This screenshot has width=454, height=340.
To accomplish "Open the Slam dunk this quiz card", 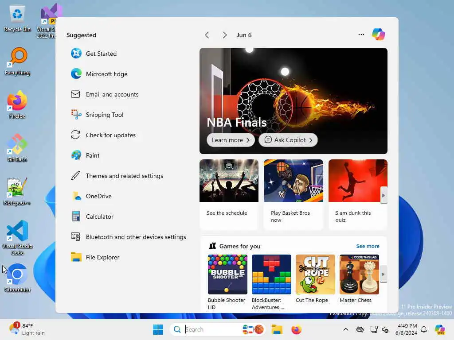I will point(358,194).
